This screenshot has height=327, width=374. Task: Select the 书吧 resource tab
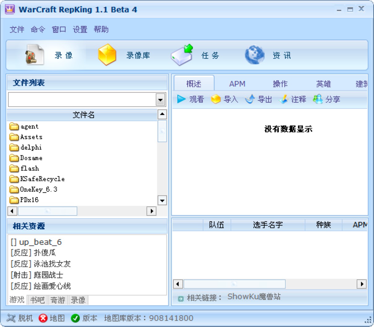tap(37, 299)
